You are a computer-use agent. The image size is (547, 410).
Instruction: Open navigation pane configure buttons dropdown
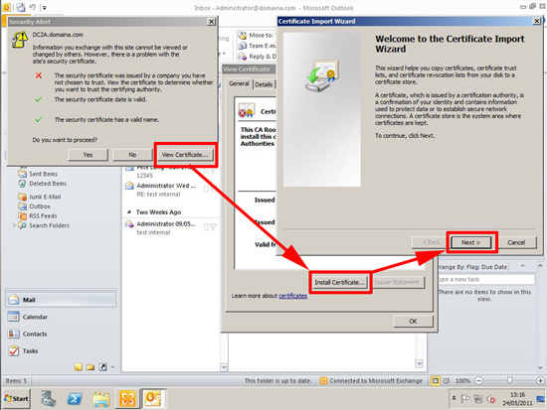pyautogui.click(x=112, y=366)
